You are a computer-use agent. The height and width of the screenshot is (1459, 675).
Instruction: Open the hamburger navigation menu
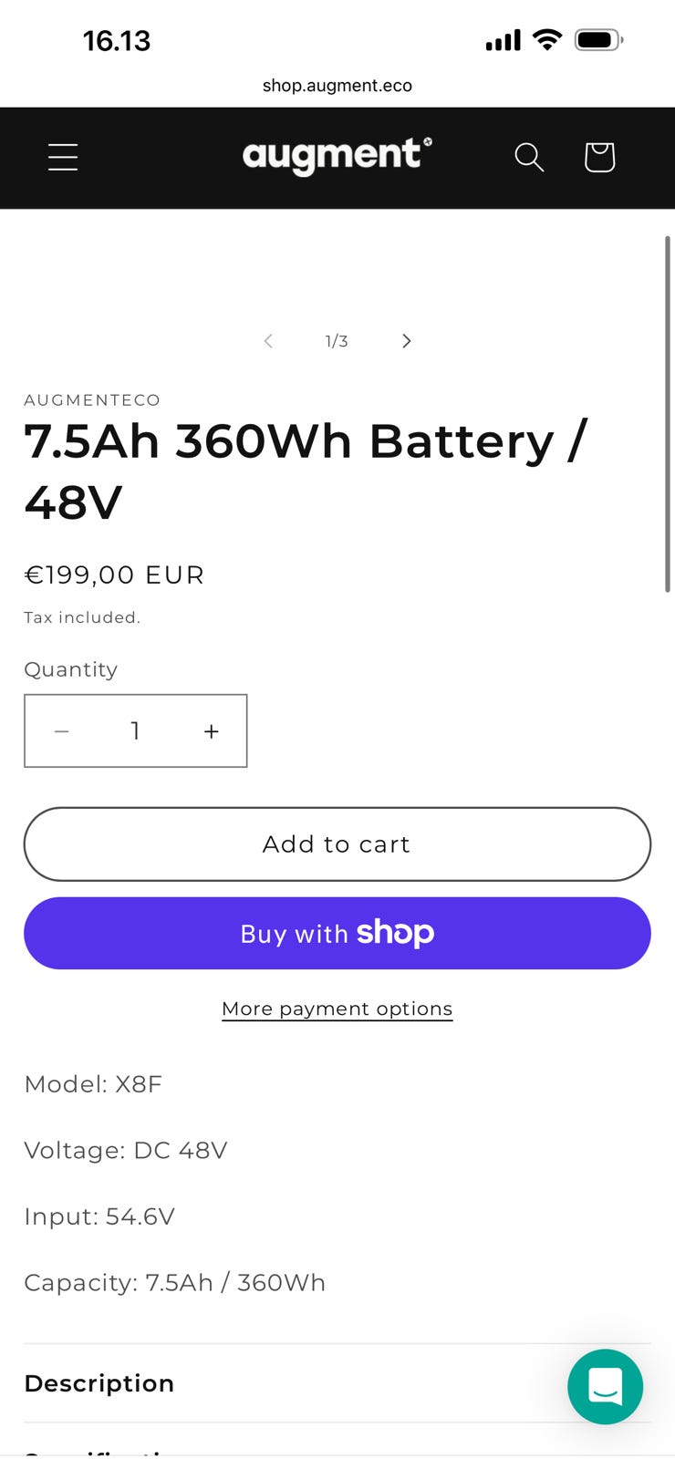coord(63,158)
